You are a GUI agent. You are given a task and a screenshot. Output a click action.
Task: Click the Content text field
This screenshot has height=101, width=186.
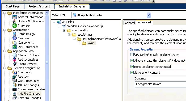[x=160, y=84]
